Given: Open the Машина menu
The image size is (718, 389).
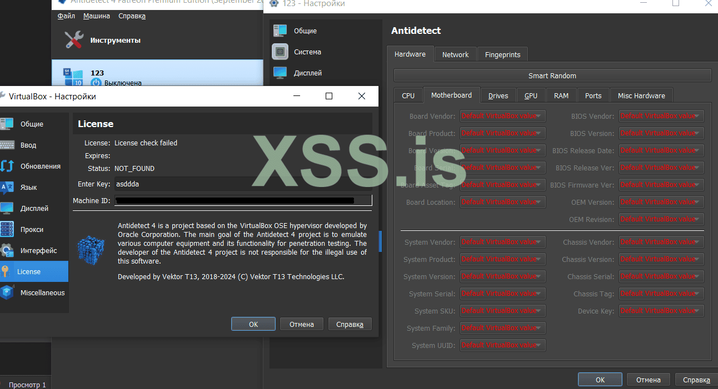Looking at the screenshot, I should 97,16.
